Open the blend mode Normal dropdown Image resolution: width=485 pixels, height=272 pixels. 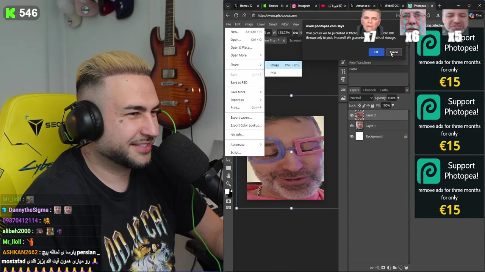(x=361, y=98)
